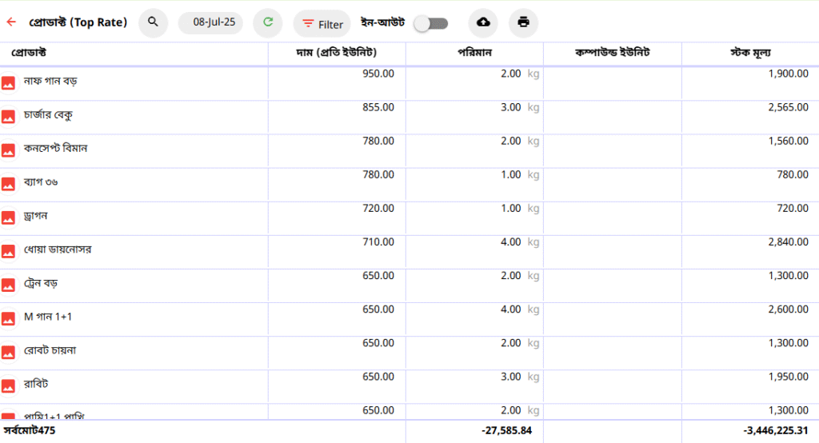Screen dimensions: 819x443
Task: Click the স্টক মূল্য column header
Action: click(750, 53)
